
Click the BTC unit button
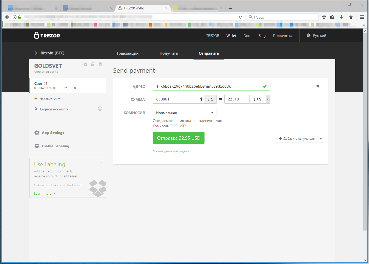click(210, 99)
